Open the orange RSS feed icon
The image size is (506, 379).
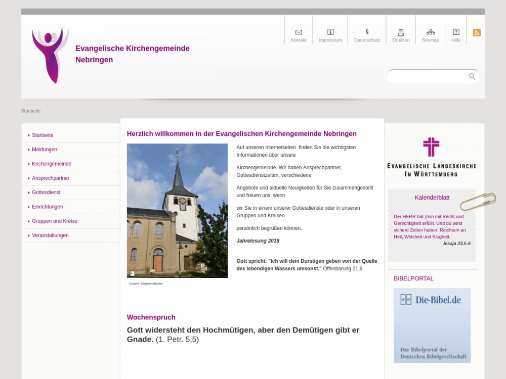[477, 33]
